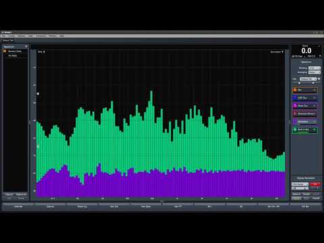Click the blue DSP Out engine icon
This screenshot has height=243, width=324.
(295, 98)
